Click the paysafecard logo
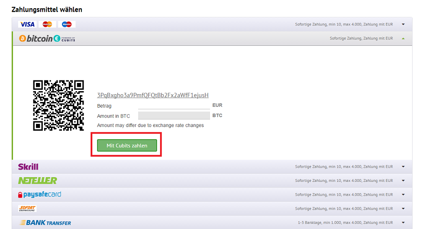 tap(39, 194)
